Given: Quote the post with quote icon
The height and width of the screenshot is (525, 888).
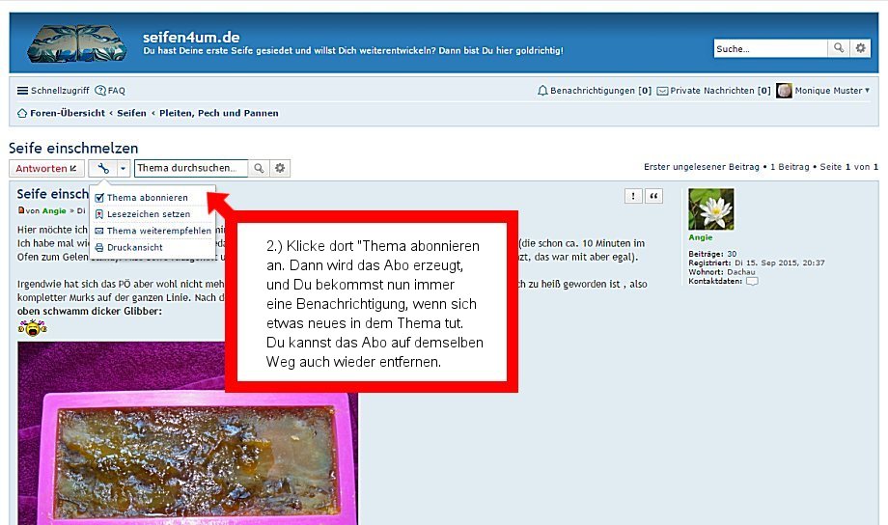Looking at the screenshot, I should (653, 196).
